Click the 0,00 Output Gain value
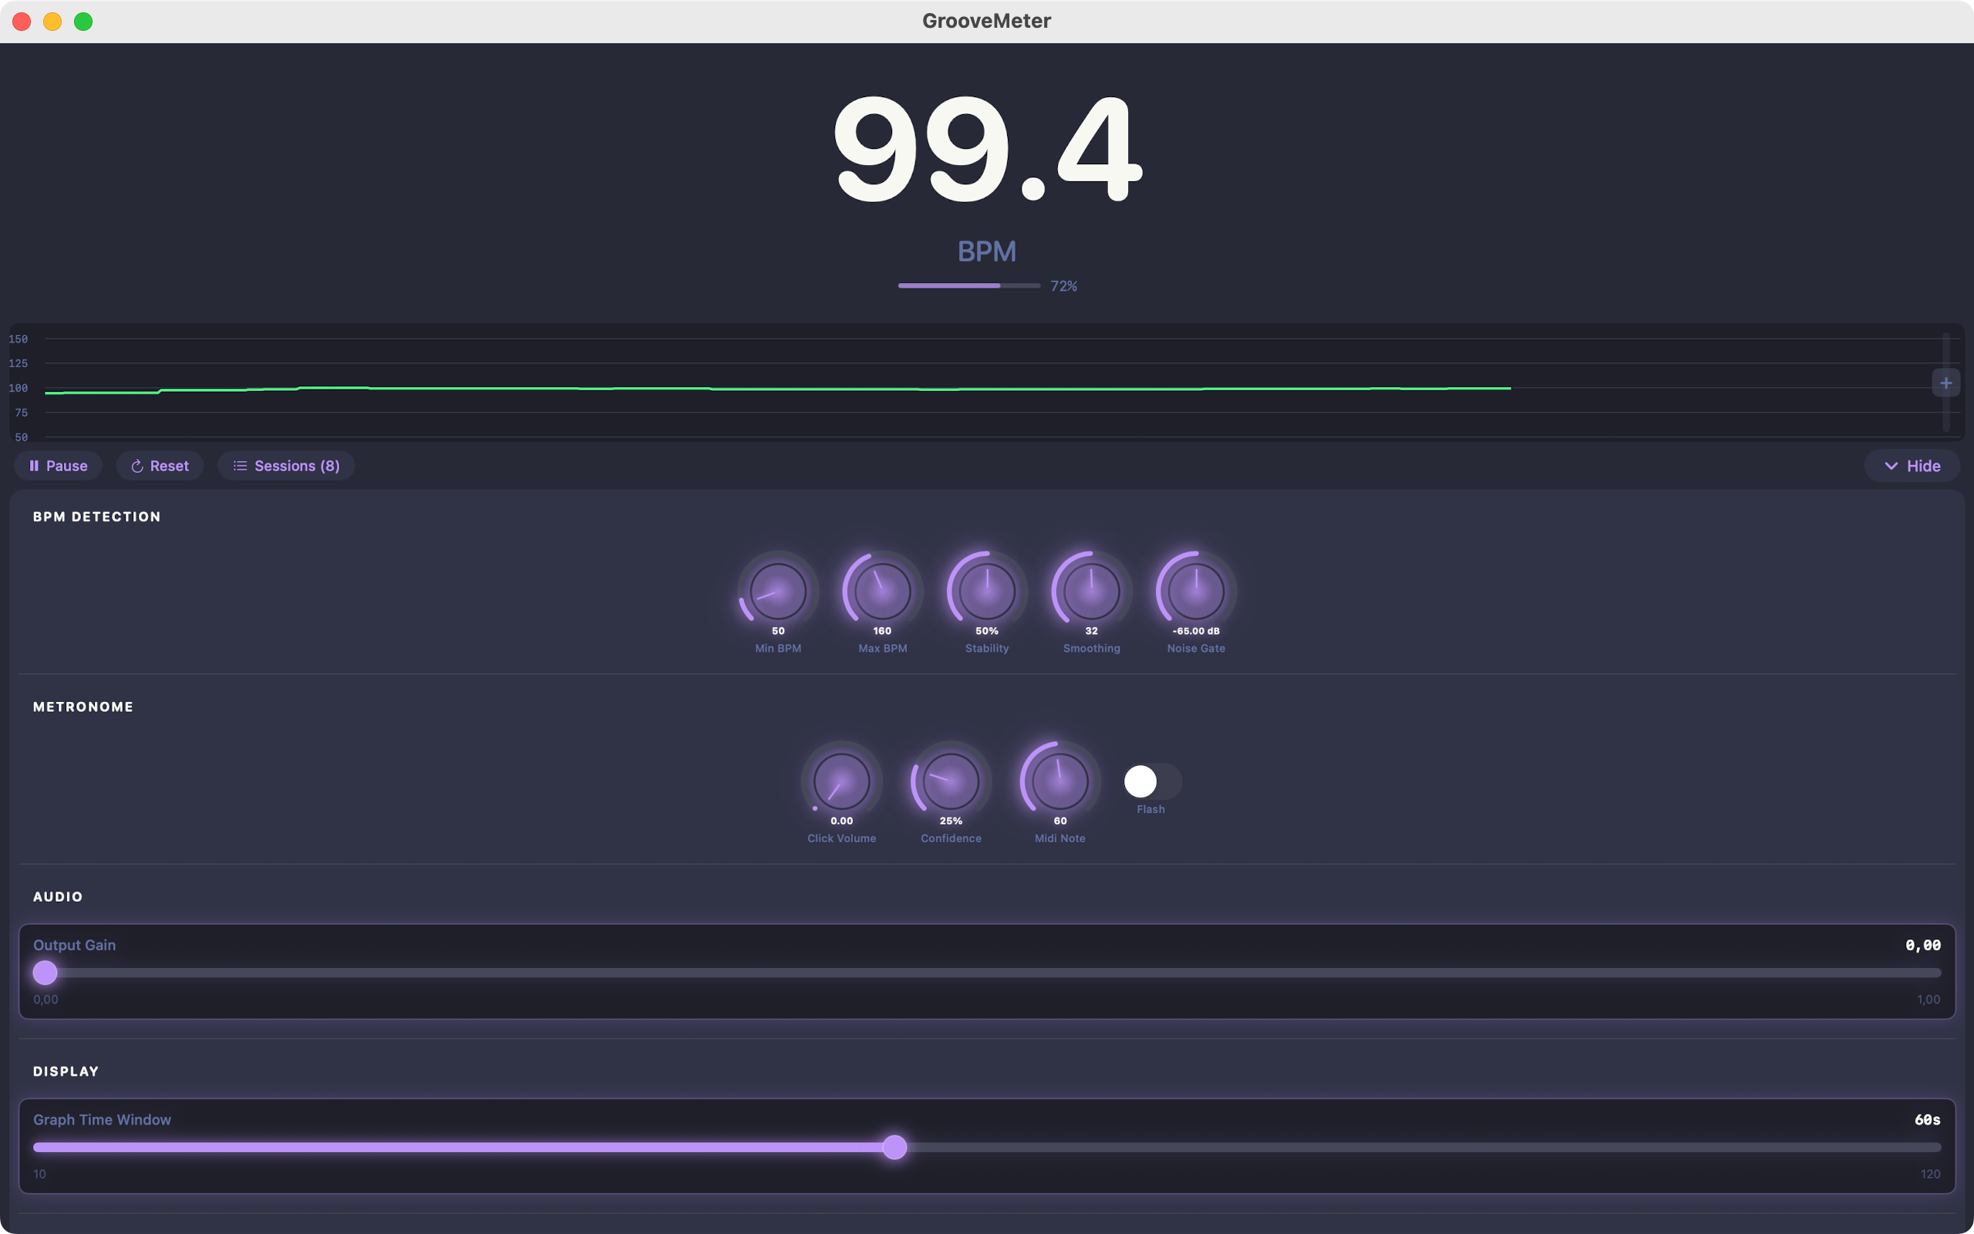Viewport: 1974px width, 1234px height. 1922,945
